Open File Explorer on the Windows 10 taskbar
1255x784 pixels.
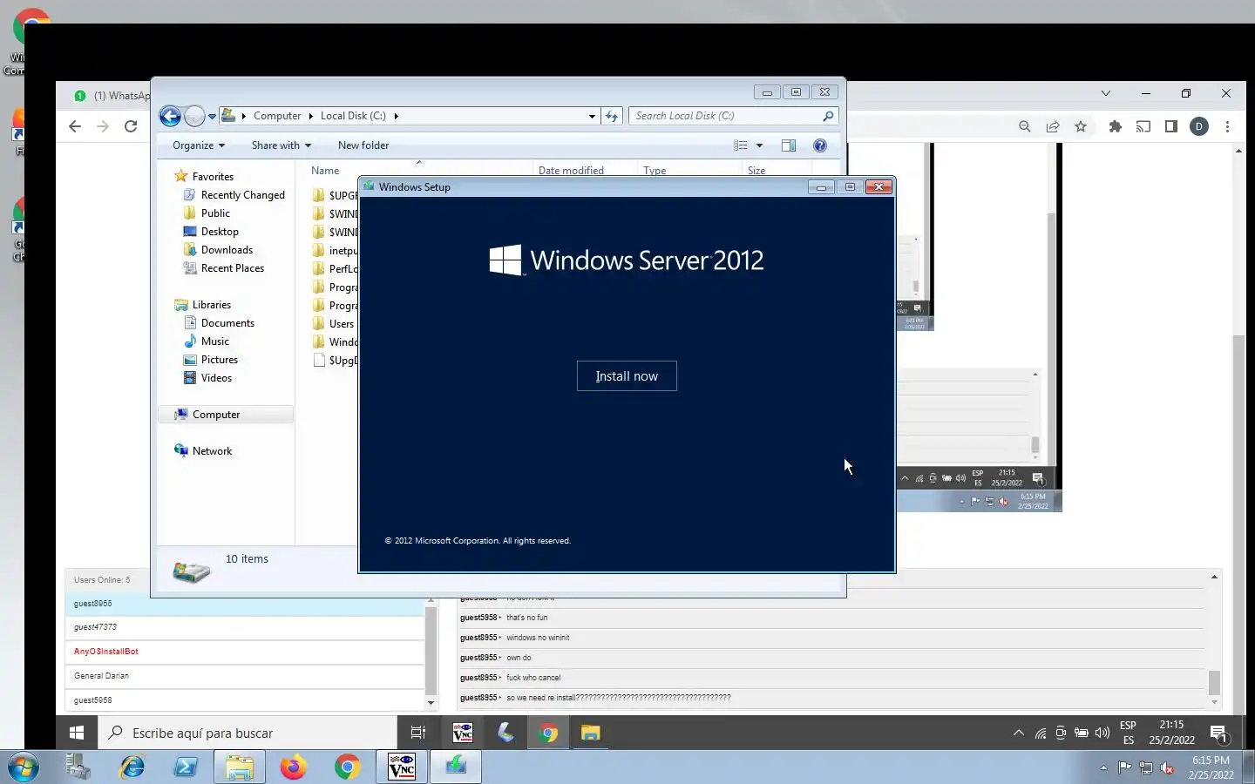(591, 733)
